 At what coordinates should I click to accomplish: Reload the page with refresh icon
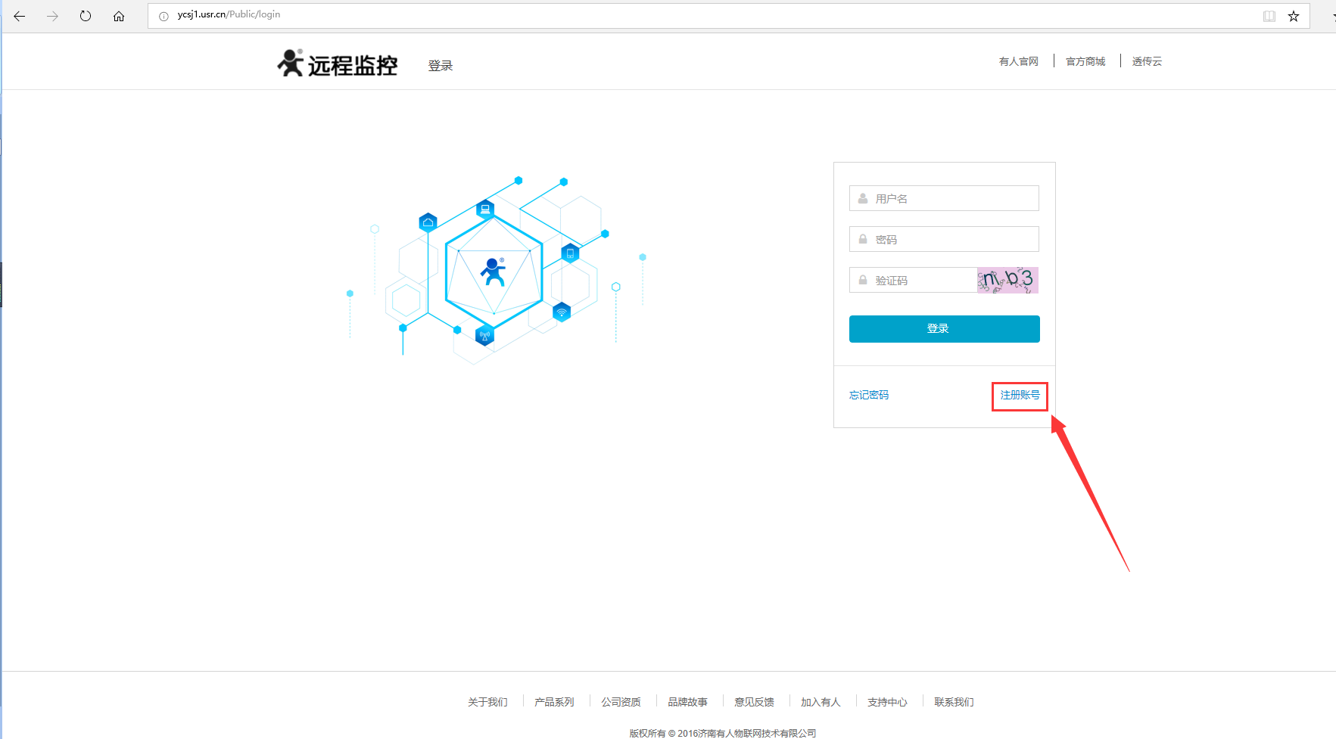[86, 16]
